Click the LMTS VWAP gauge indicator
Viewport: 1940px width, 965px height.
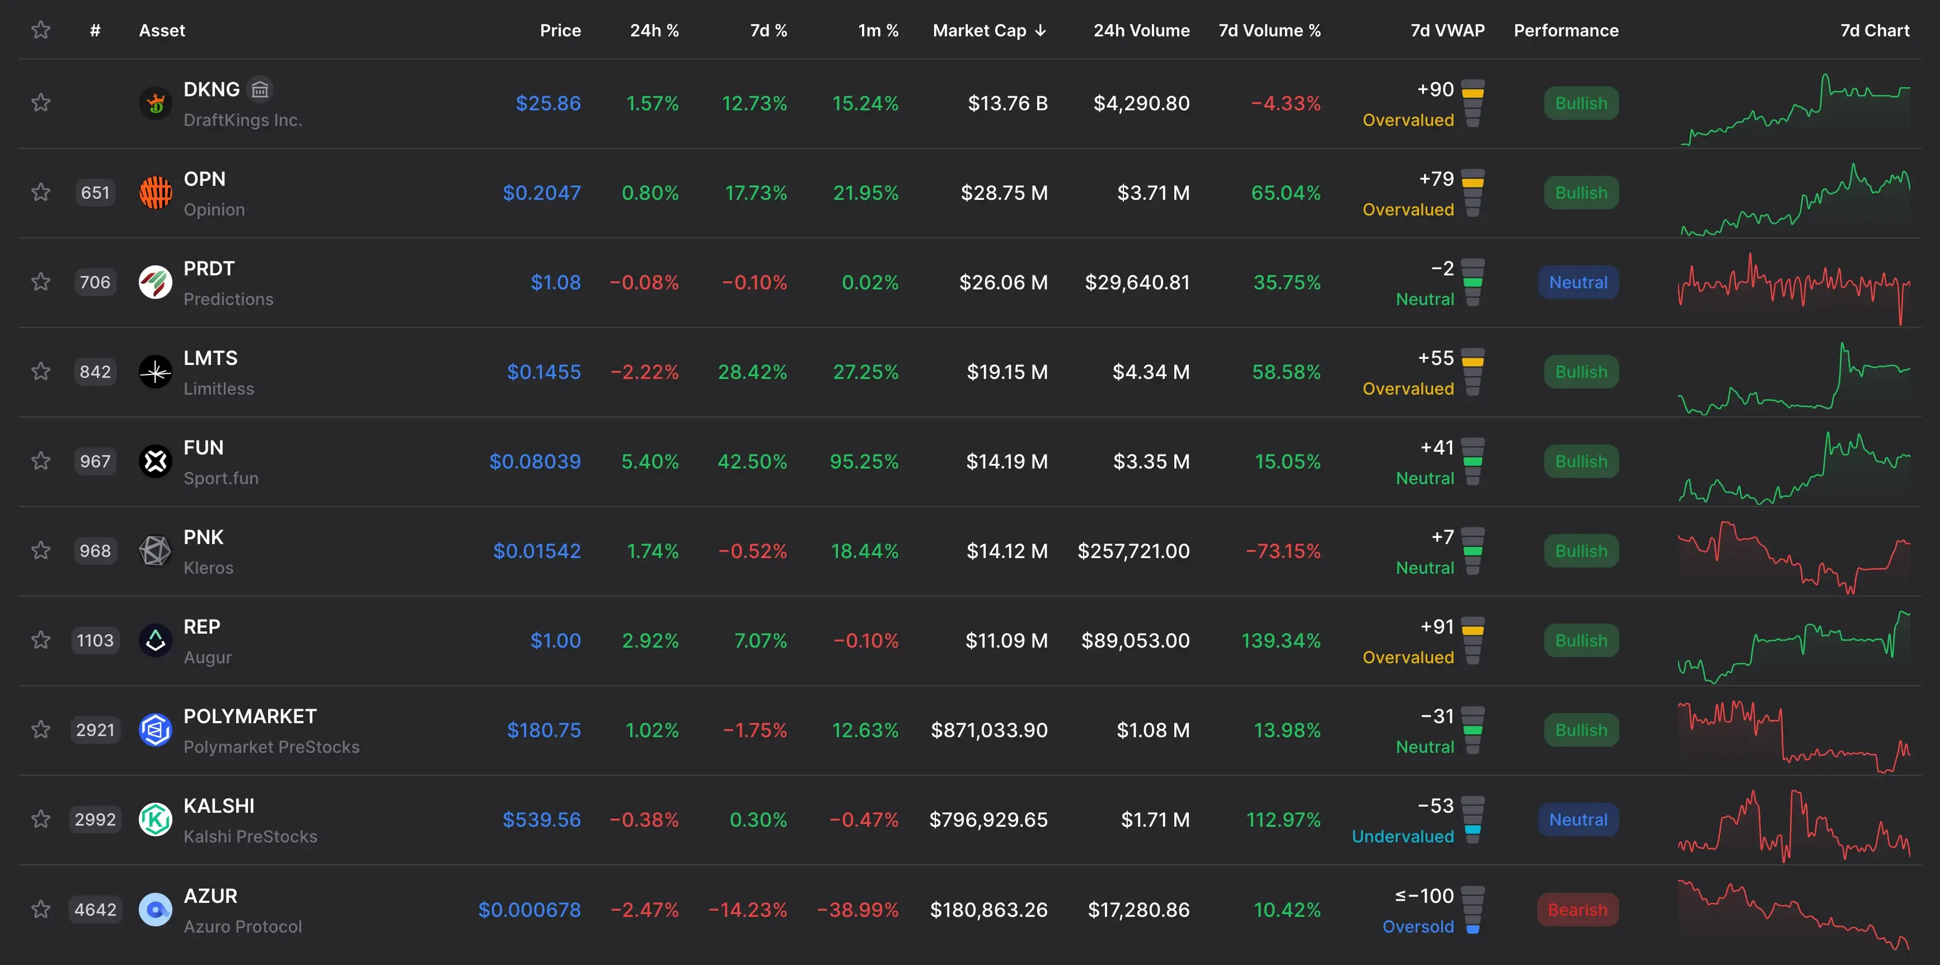click(1472, 372)
